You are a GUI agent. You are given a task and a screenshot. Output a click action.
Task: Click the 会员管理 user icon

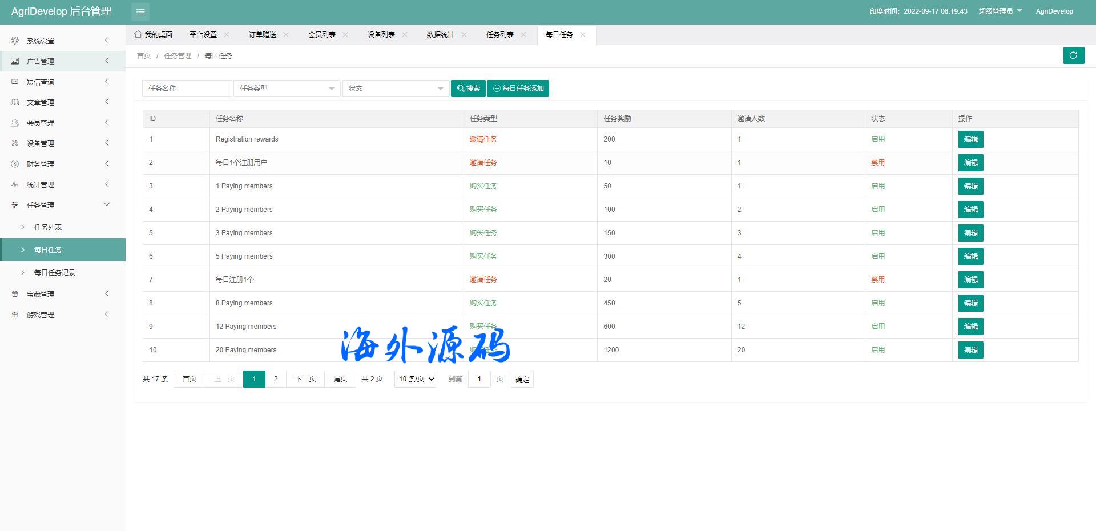pos(15,123)
